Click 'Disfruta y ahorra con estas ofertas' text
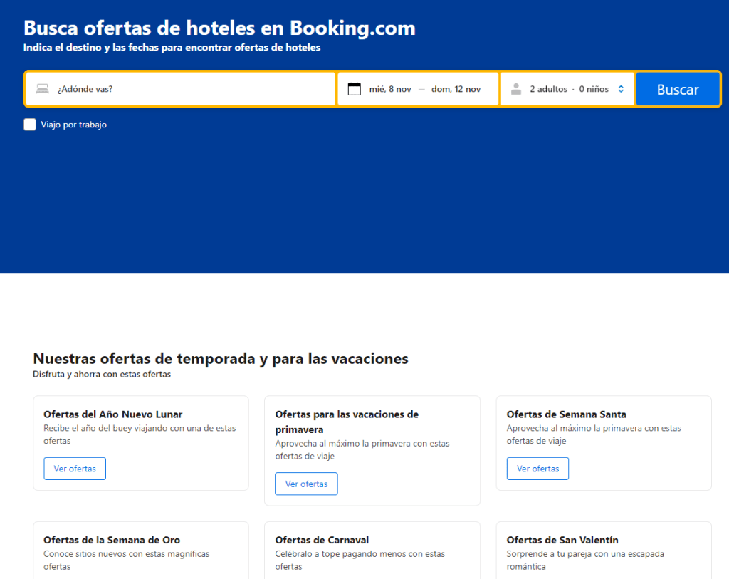Viewport: 729px width, 579px height. (102, 374)
